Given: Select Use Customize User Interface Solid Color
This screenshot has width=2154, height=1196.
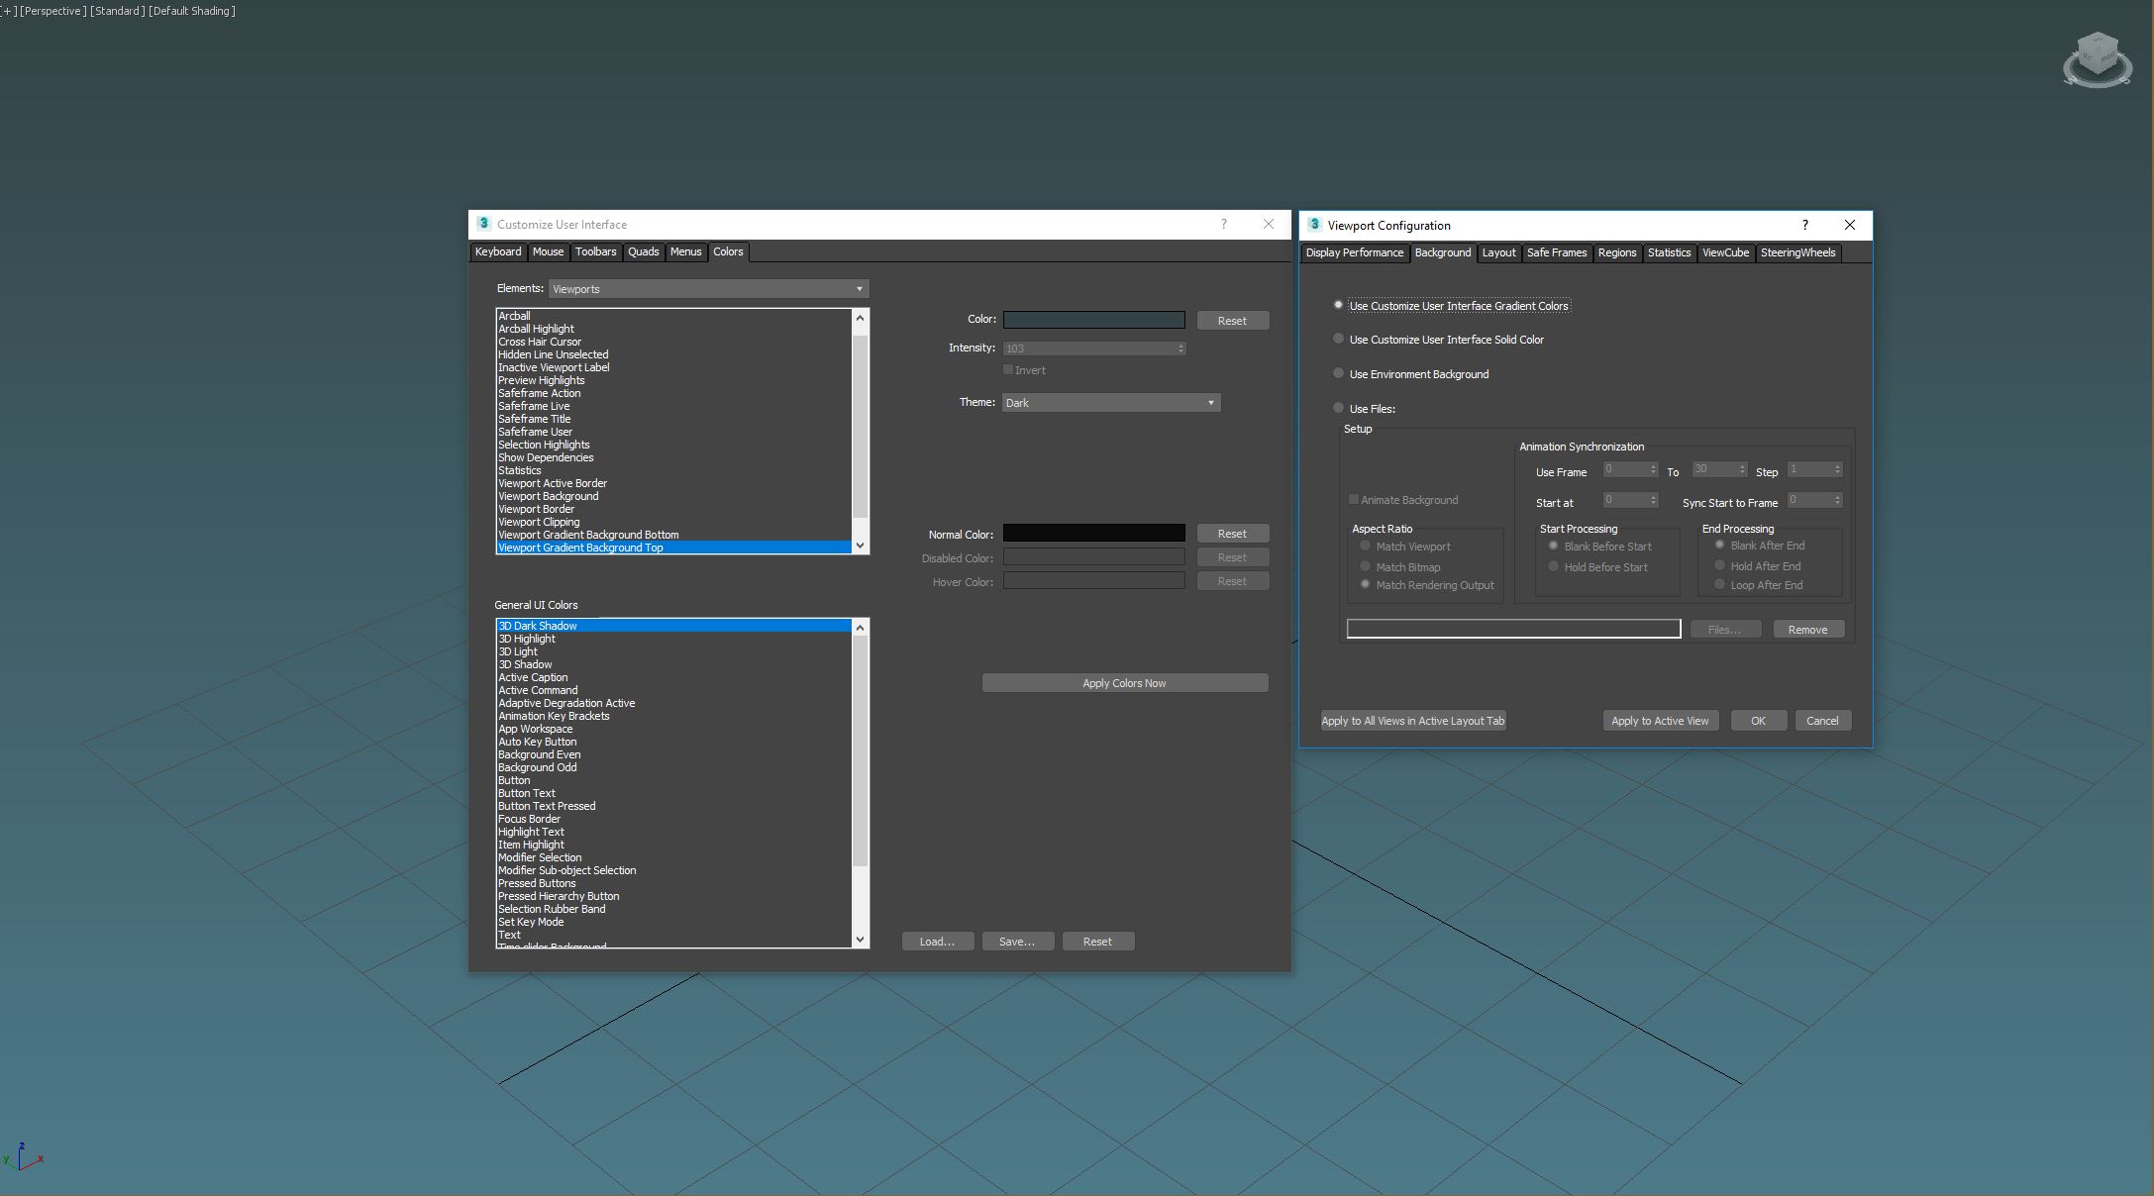Looking at the screenshot, I should (1339, 339).
